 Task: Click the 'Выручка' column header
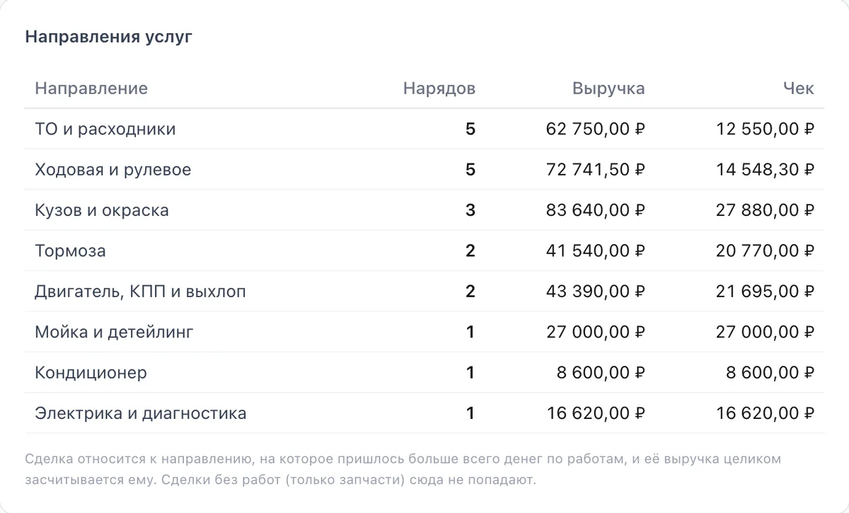(608, 88)
